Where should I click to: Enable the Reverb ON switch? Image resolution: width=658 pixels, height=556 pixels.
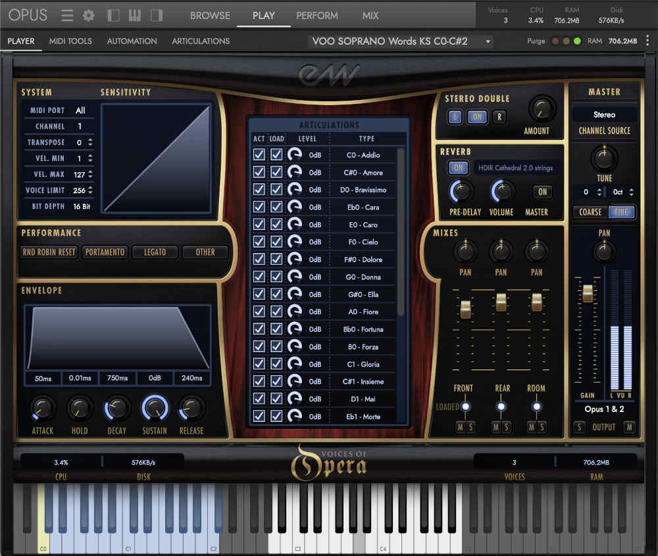tap(458, 168)
